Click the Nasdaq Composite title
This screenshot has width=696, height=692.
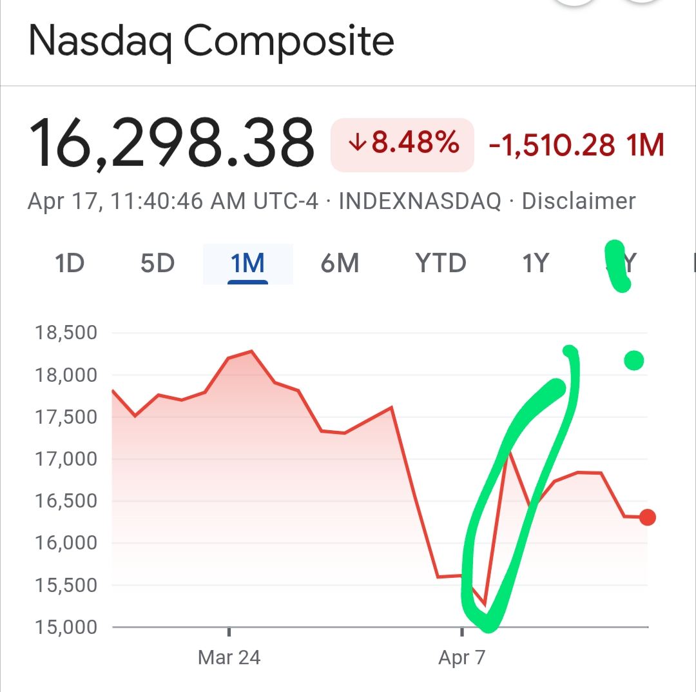click(211, 41)
